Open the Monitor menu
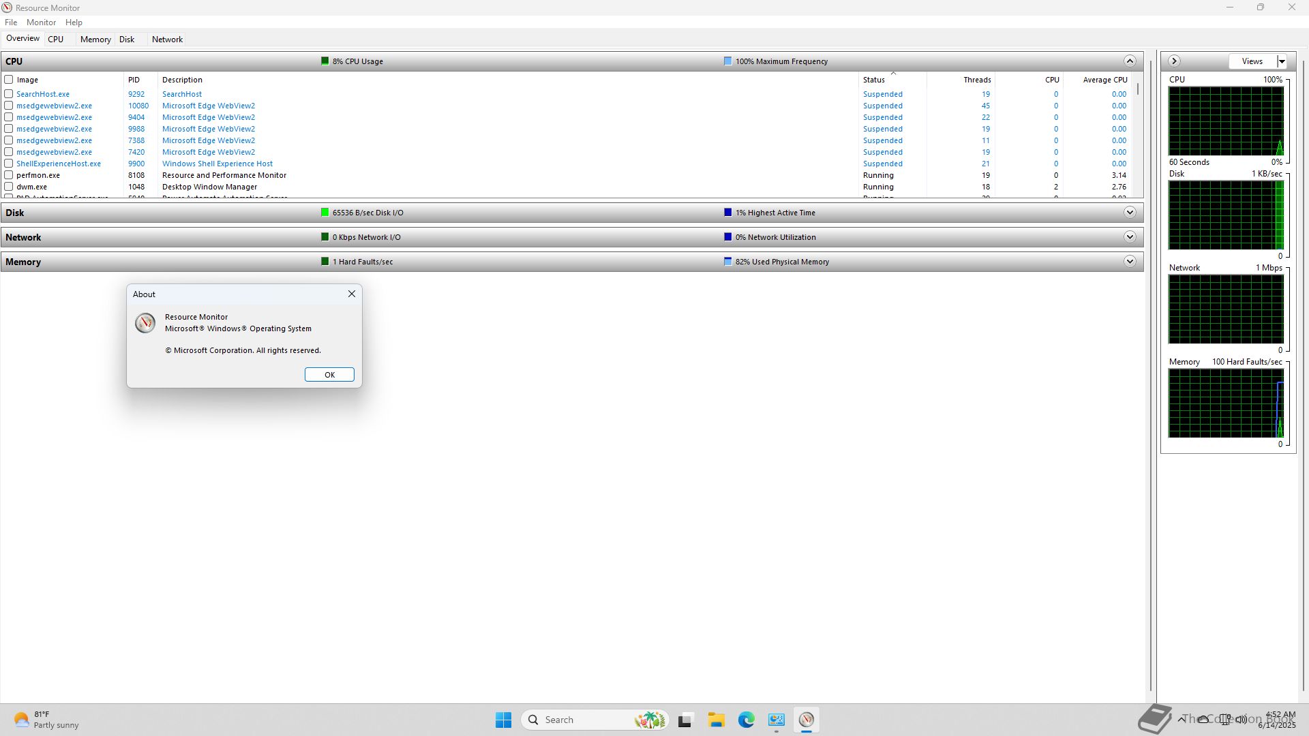Screen dimensions: 1309x736 pyautogui.click(x=41, y=22)
